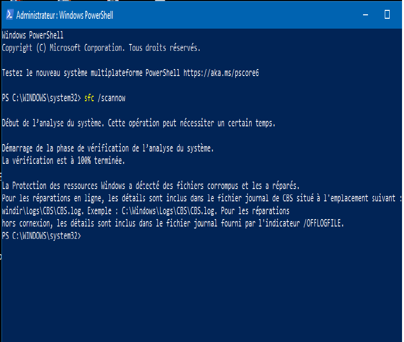
Task: Click the '/scannow' argument text
Action: tap(111, 98)
